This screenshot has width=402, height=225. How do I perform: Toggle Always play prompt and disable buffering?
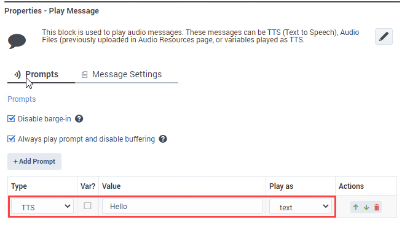(11, 139)
